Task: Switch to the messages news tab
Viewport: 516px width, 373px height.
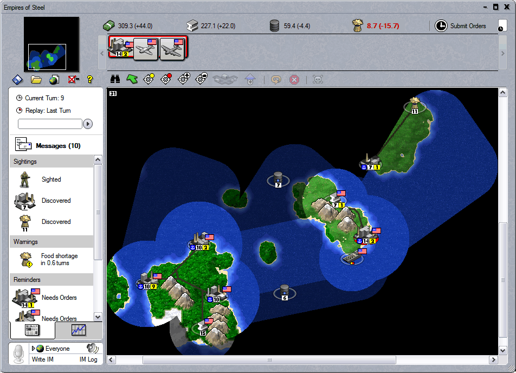Action: [32, 330]
